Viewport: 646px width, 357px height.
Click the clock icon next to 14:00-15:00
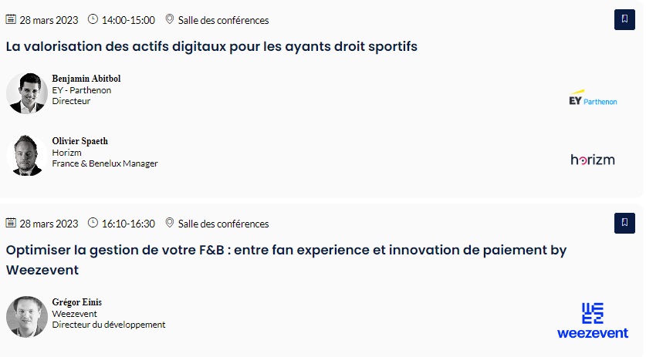point(93,19)
